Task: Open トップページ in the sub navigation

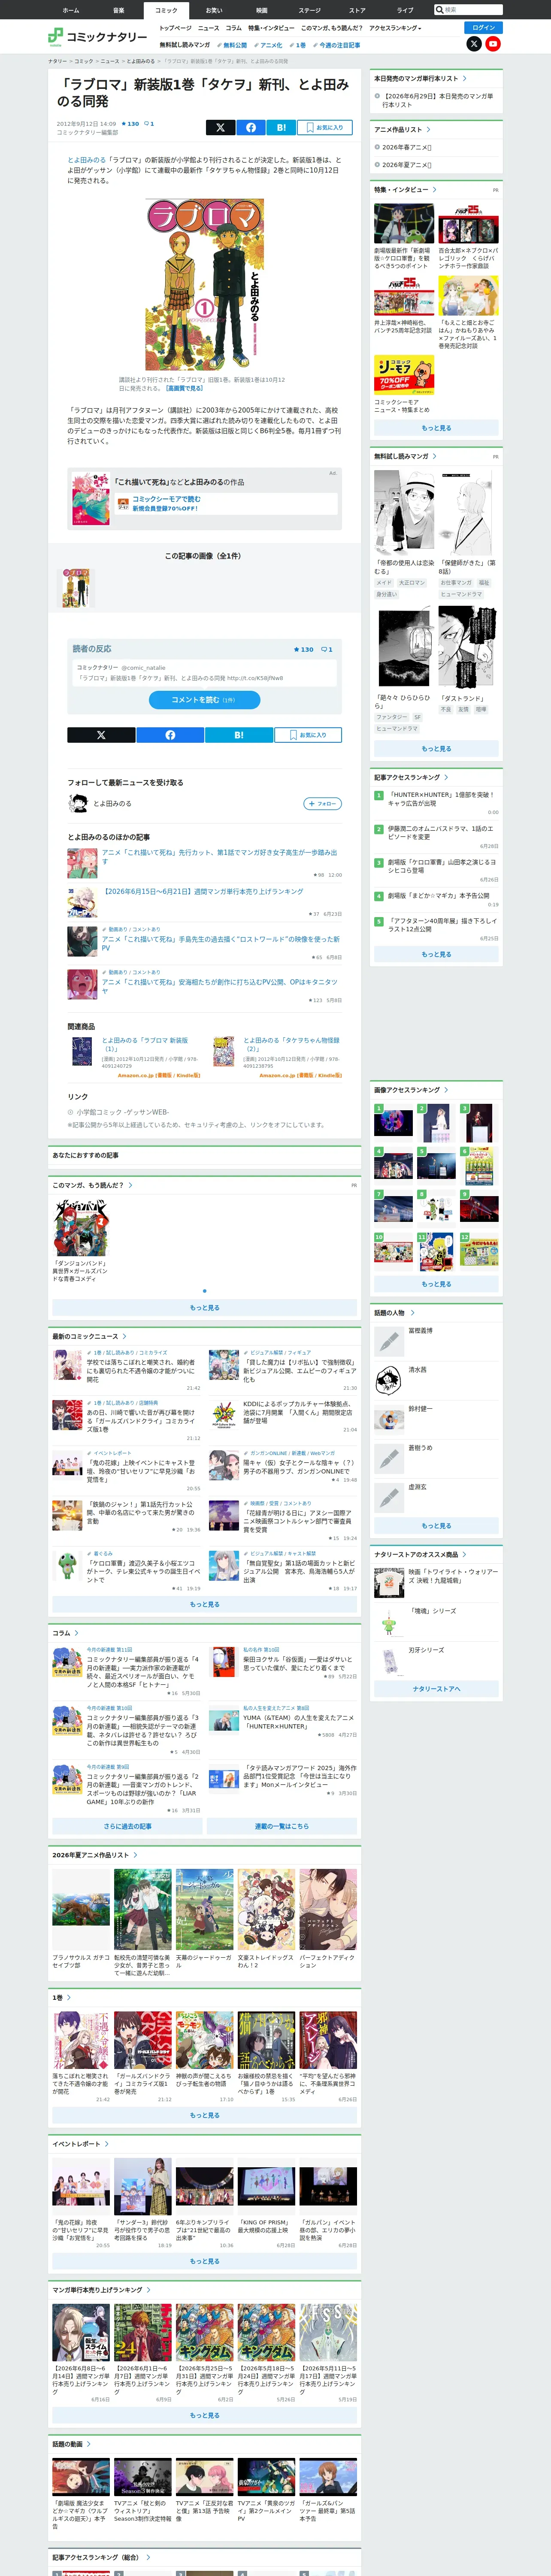Action: (x=175, y=28)
